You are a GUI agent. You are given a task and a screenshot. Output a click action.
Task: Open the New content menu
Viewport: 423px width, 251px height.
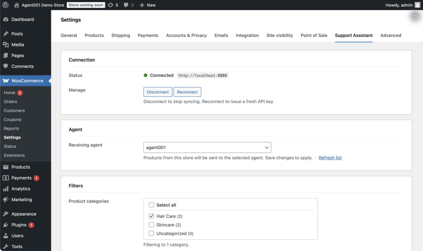pyautogui.click(x=147, y=5)
